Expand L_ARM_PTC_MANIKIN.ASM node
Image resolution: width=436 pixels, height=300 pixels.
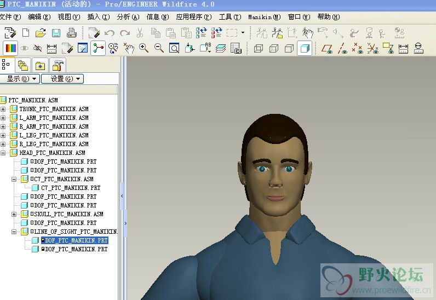click(x=3, y=118)
